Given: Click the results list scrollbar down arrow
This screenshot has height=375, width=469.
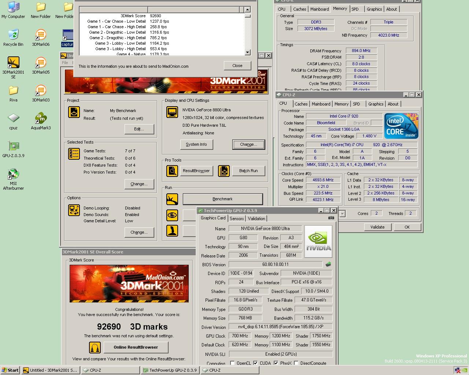Looking at the screenshot, I should point(247,52).
